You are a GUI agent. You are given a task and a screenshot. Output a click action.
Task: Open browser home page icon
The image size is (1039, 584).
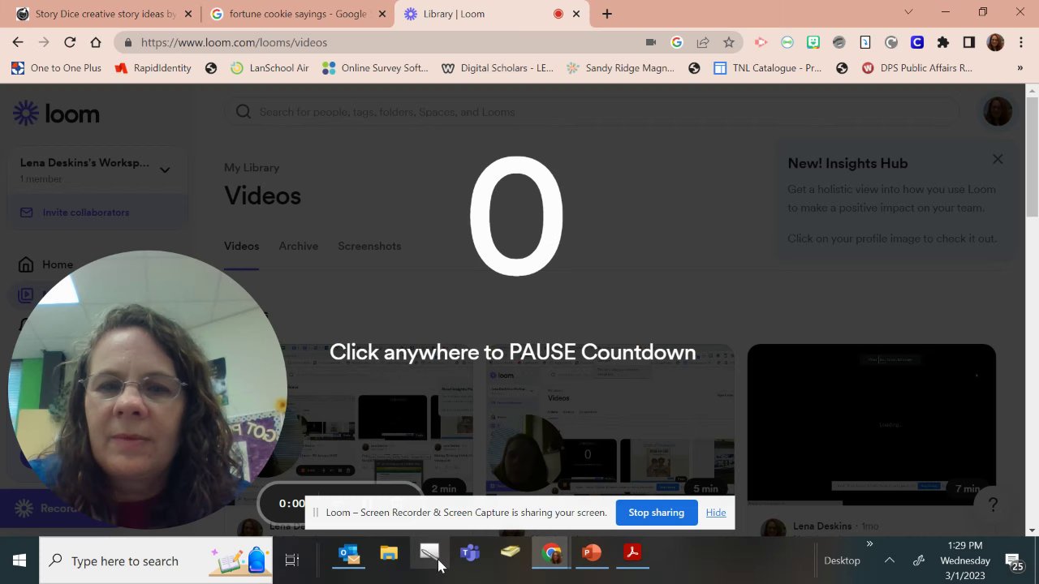96,42
